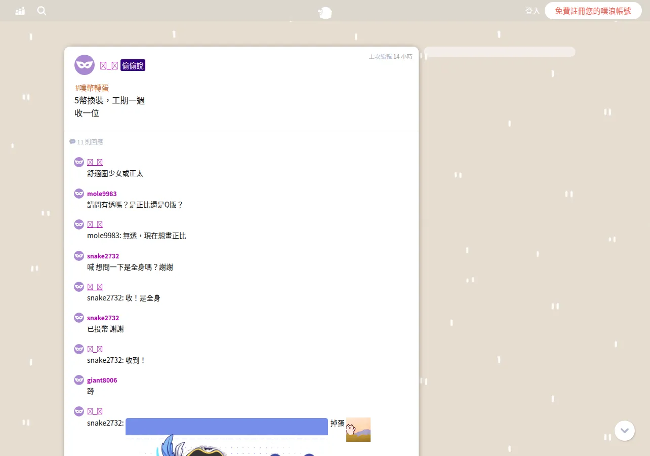Image resolution: width=650 pixels, height=456 pixels.
Task: Click the 上次編輯 14 小時 timestamp
Action: 390,56
